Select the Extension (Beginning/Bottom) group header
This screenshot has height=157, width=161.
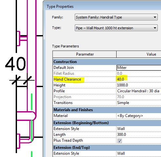(x=107, y=123)
